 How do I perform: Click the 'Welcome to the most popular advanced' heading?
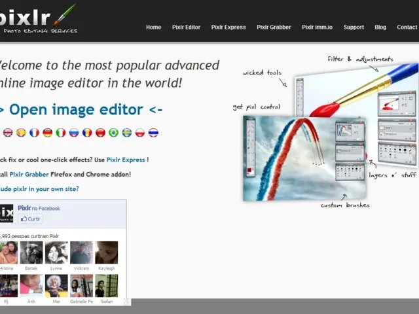(109, 65)
